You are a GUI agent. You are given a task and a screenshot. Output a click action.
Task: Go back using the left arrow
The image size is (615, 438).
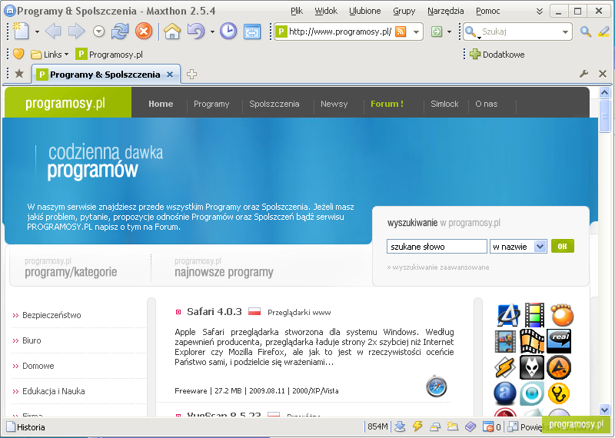(53, 32)
